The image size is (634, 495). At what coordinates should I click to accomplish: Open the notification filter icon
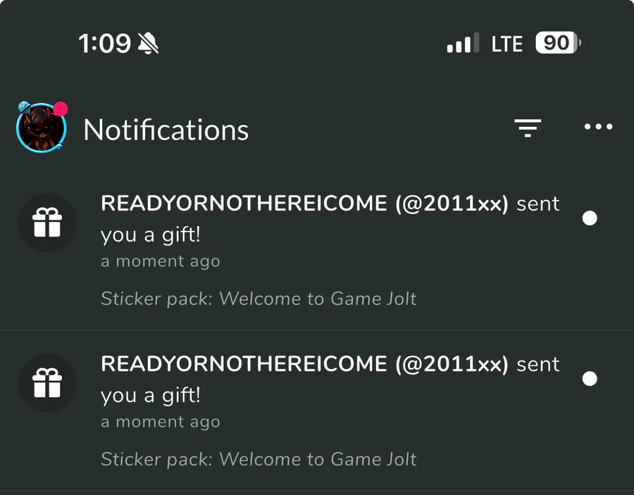[x=527, y=127]
